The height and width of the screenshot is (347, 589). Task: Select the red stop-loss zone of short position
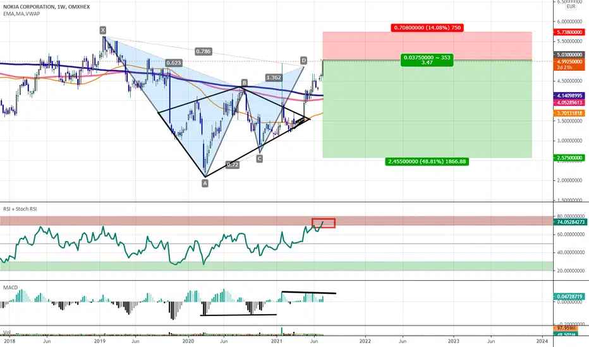coord(427,46)
